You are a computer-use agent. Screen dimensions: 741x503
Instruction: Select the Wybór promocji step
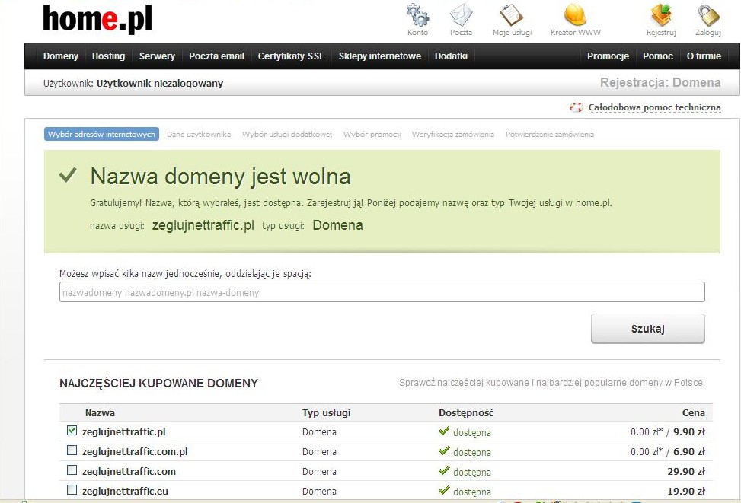(372, 134)
